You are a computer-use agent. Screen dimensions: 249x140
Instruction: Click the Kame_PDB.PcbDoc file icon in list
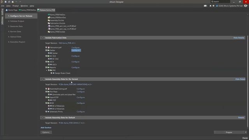click(49, 15)
